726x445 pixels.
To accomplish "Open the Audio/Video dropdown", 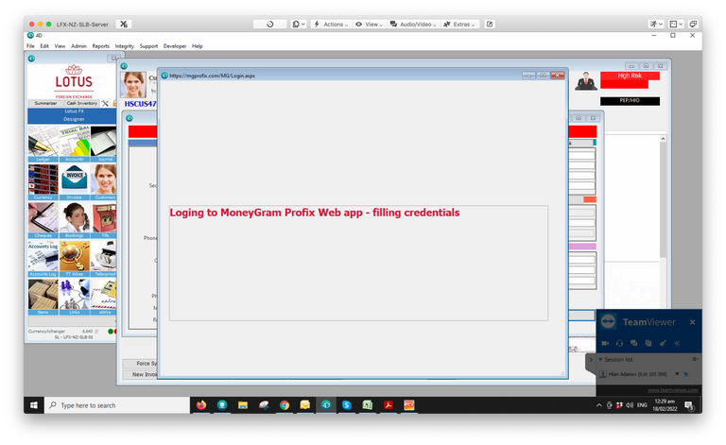I will coord(413,24).
